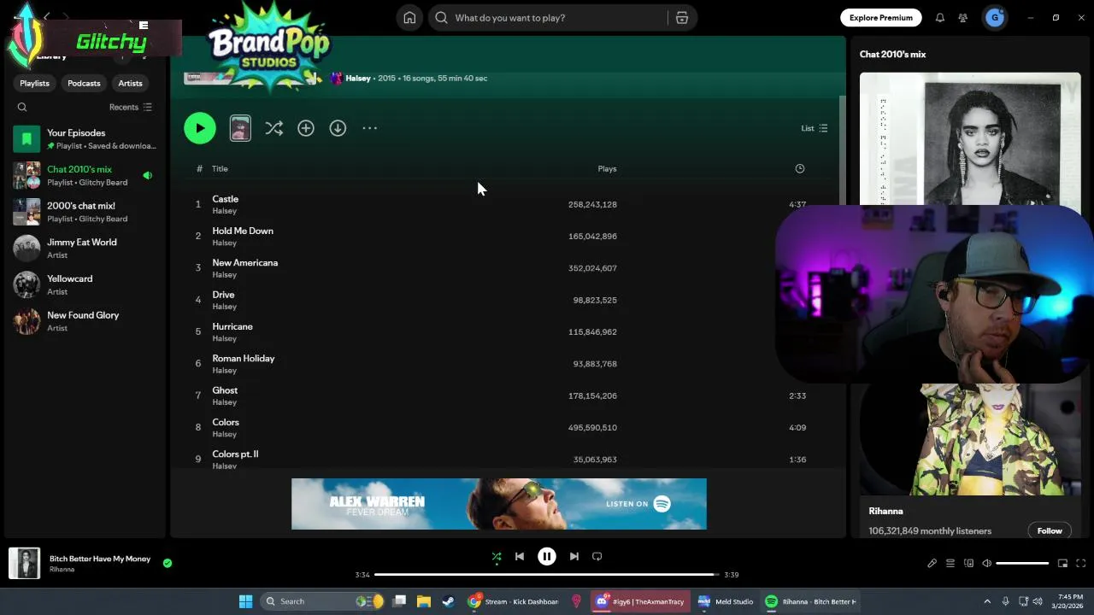Image resolution: width=1094 pixels, height=615 pixels.
Task: Open the Browse icon in search bar
Action: [x=681, y=17]
